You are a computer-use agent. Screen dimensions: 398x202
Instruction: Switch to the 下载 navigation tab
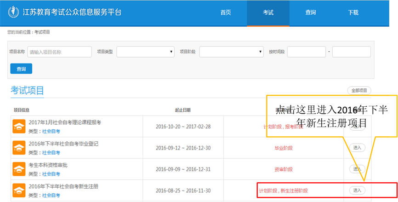[353, 13]
